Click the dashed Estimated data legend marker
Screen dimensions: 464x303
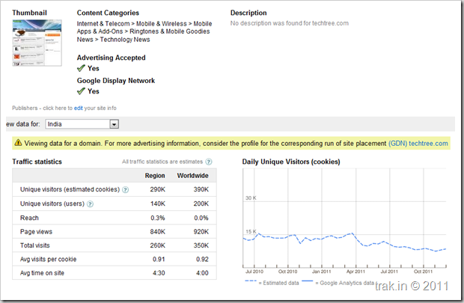click(251, 283)
